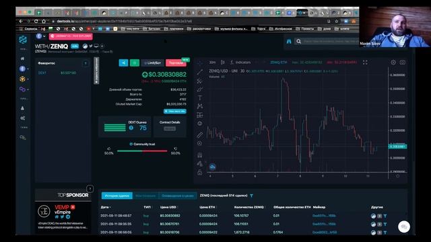Open maker address link in first trade row
Screen dimensions: 431x242
click(324, 216)
